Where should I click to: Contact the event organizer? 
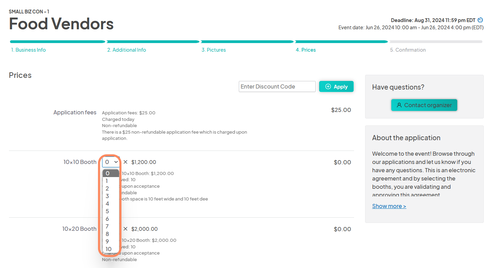click(x=424, y=105)
